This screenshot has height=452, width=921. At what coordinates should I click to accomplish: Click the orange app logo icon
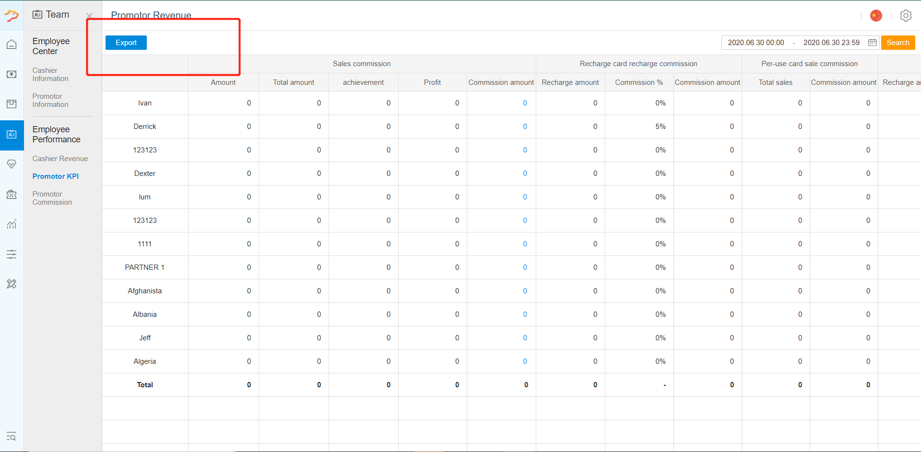click(12, 16)
